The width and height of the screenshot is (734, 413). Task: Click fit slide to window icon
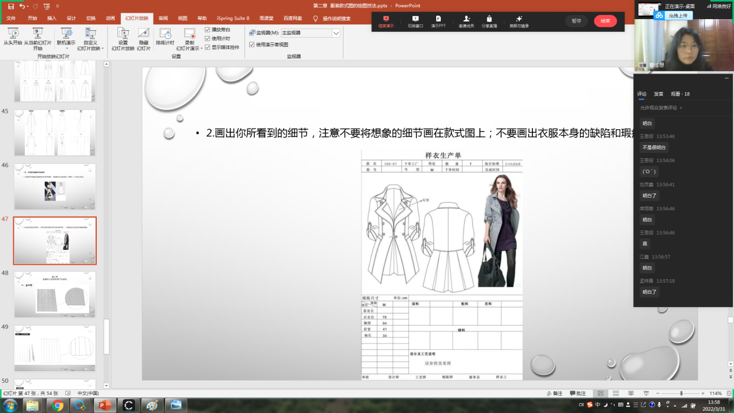[729, 393]
